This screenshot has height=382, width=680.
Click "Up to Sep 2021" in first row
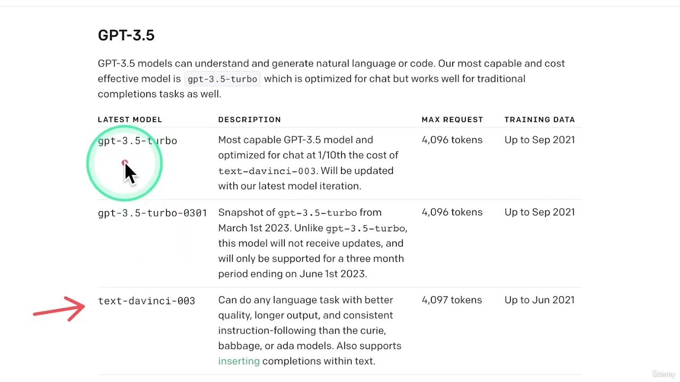tap(540, 140)
